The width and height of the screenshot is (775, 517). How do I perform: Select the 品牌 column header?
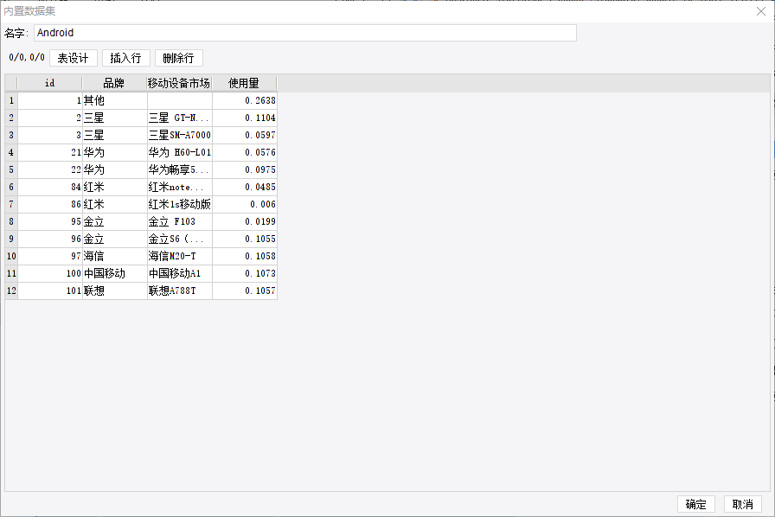[x=114, y=83]
